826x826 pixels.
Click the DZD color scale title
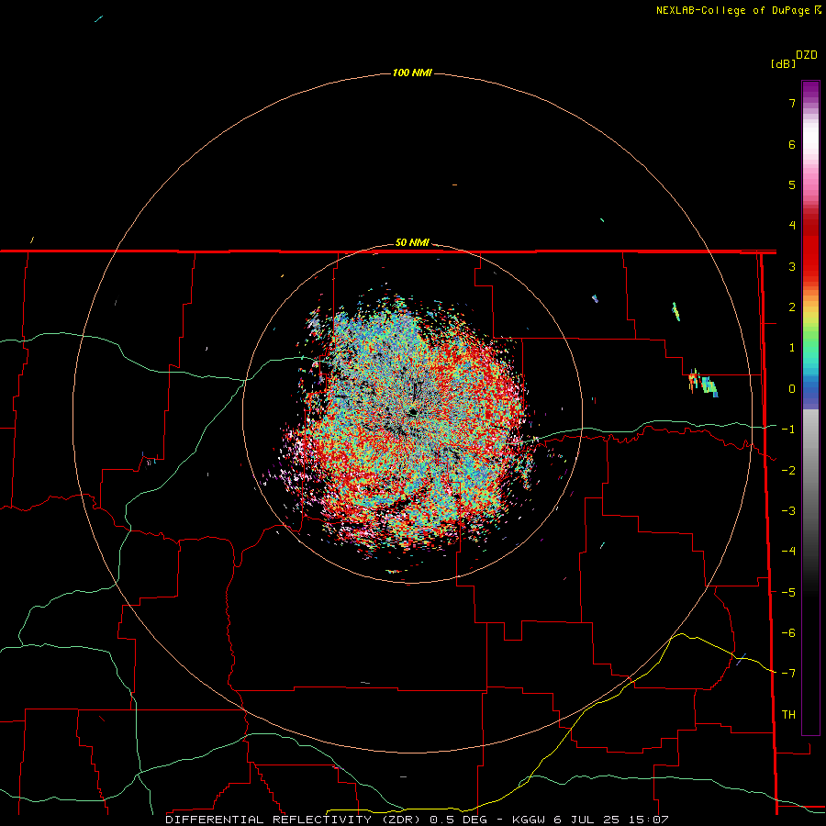pos(807,55)
